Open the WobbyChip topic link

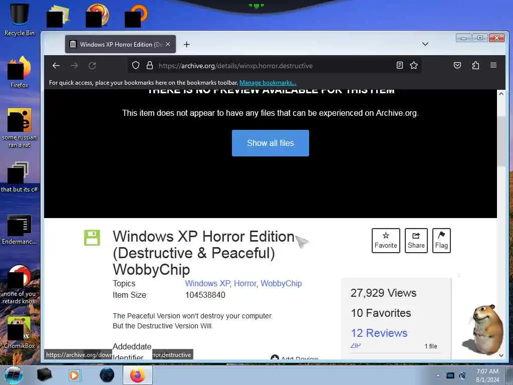point(281,284)
